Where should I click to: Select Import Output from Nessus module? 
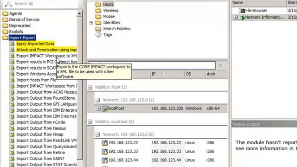[41, 128]
